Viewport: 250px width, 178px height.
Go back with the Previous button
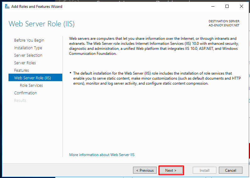tap(145, 170)
